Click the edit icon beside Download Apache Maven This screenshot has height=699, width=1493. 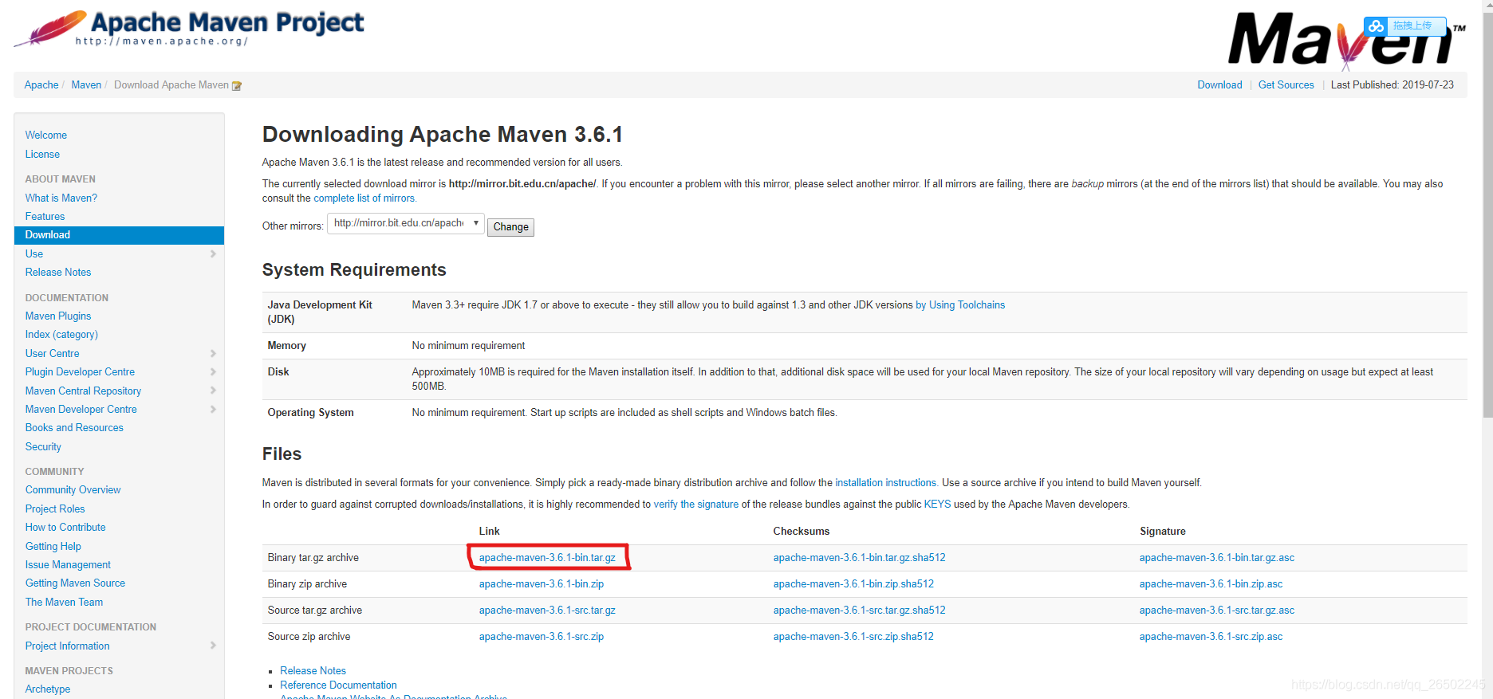[x=237, y=86]
